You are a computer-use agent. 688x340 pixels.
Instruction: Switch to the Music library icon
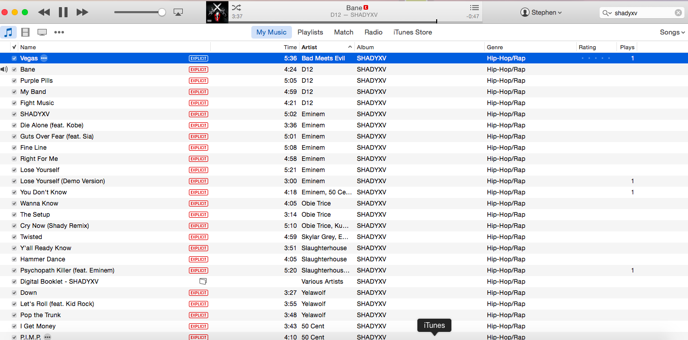point(8,32)
